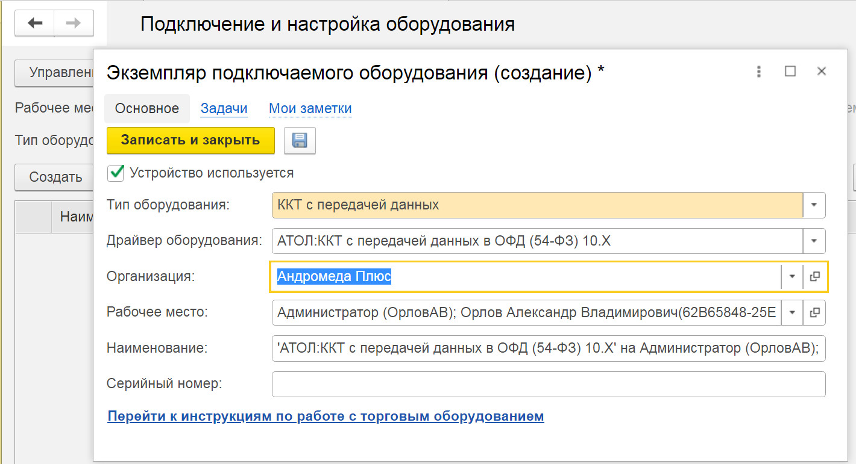Viewport: 856px width, 464px height.
Task: Click the Тип оборудования input field
Action: point(538,205)
